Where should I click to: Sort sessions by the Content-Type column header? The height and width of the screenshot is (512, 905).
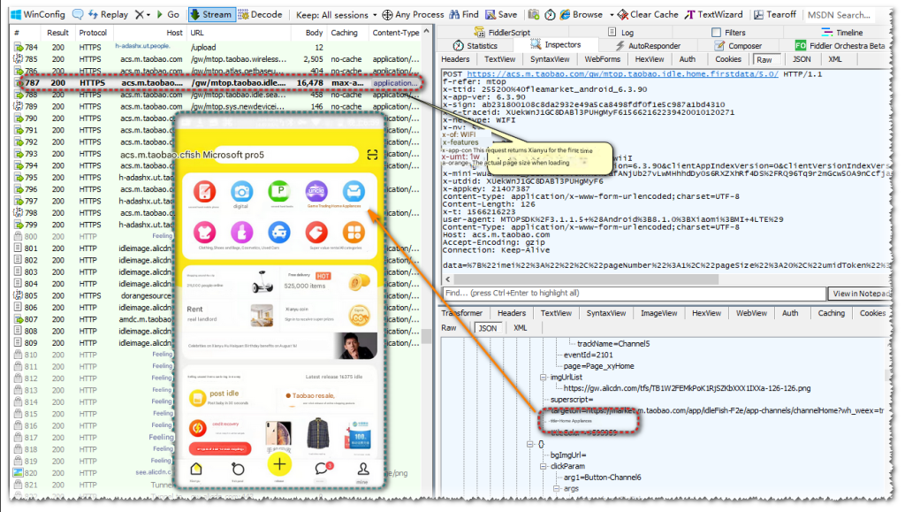click(396, 33)
